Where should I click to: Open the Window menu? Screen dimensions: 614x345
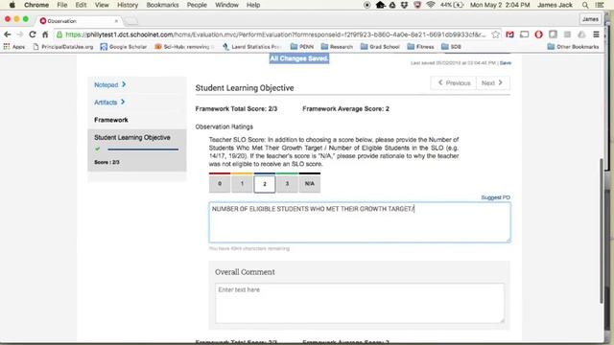(x=226, y=5)
